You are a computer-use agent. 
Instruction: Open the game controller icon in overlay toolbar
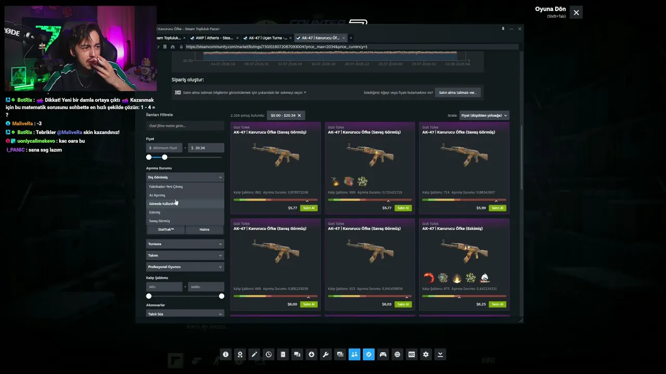pyautogui.click(x=383, y=354)
